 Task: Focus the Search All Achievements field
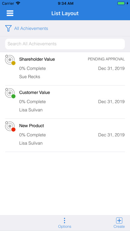[65, 44]
